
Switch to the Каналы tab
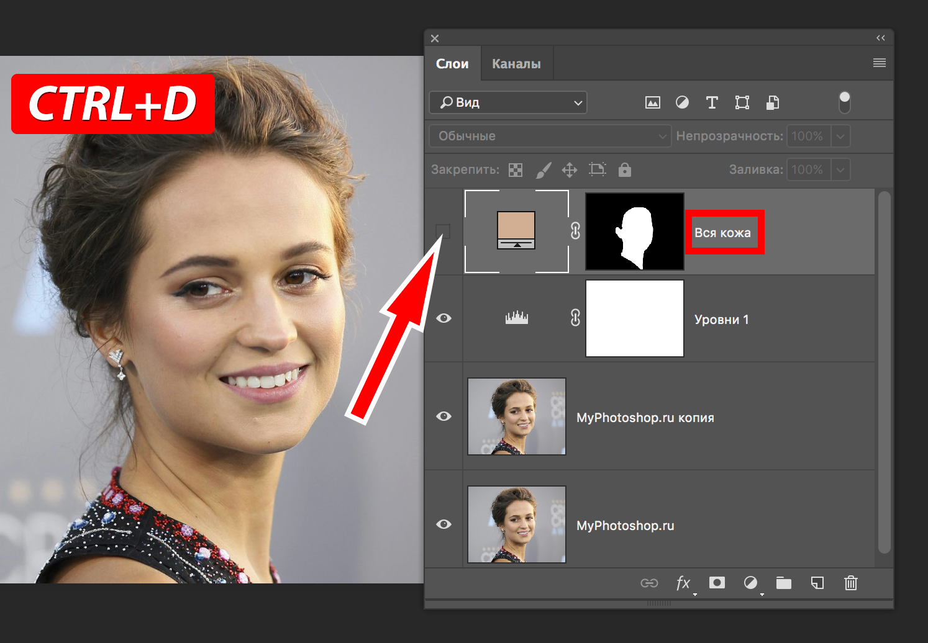click(x=516, y=63)
